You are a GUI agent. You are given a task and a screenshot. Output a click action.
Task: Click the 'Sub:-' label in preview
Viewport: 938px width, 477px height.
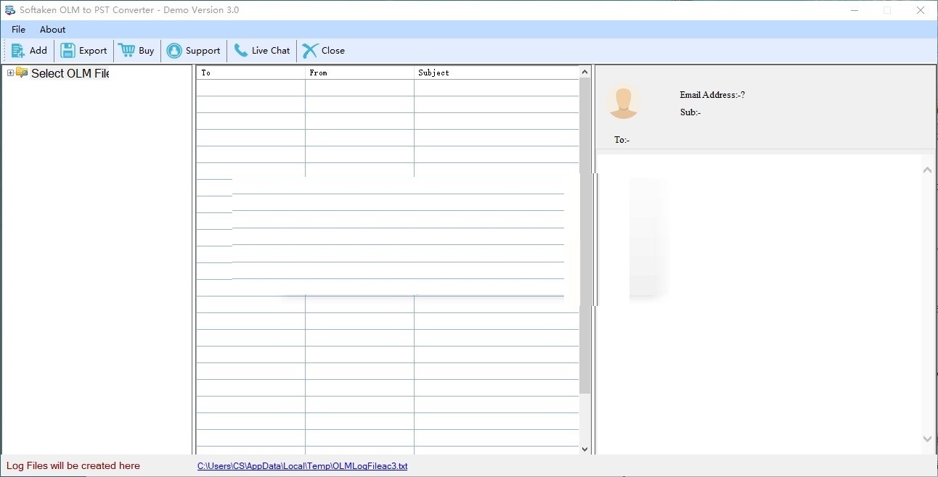(x=690, y=112)
